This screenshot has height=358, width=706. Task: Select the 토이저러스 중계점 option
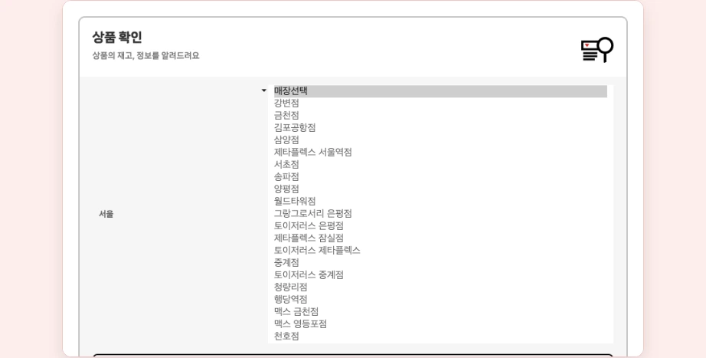tap(440, 274)
